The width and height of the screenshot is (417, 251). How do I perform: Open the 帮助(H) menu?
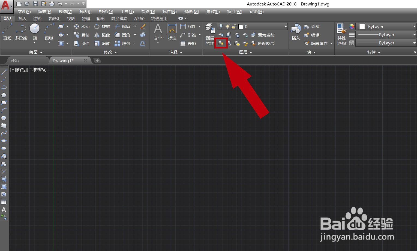(x=256, y=11)
